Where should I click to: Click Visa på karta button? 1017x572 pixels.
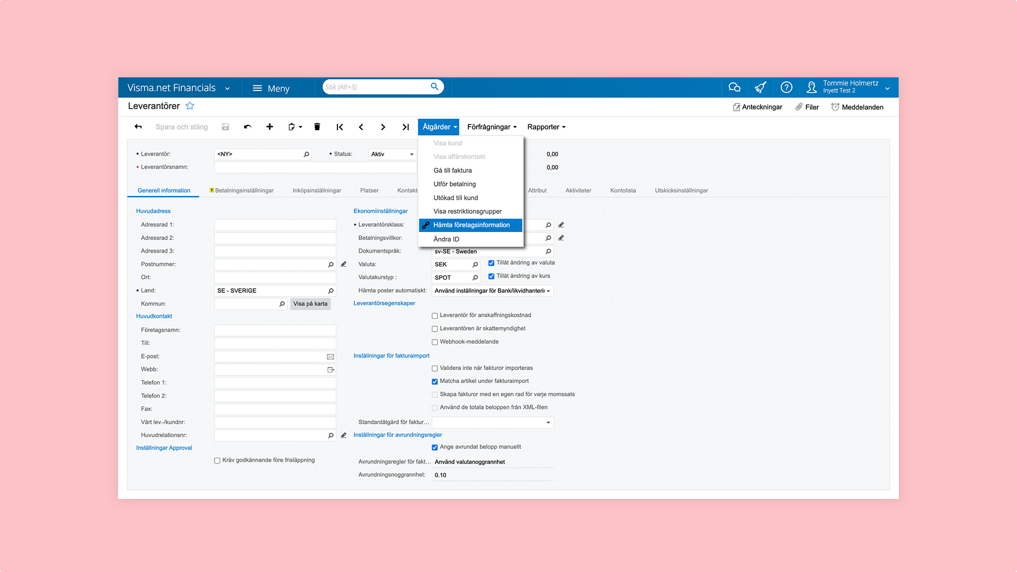click(x=310, y=304)
